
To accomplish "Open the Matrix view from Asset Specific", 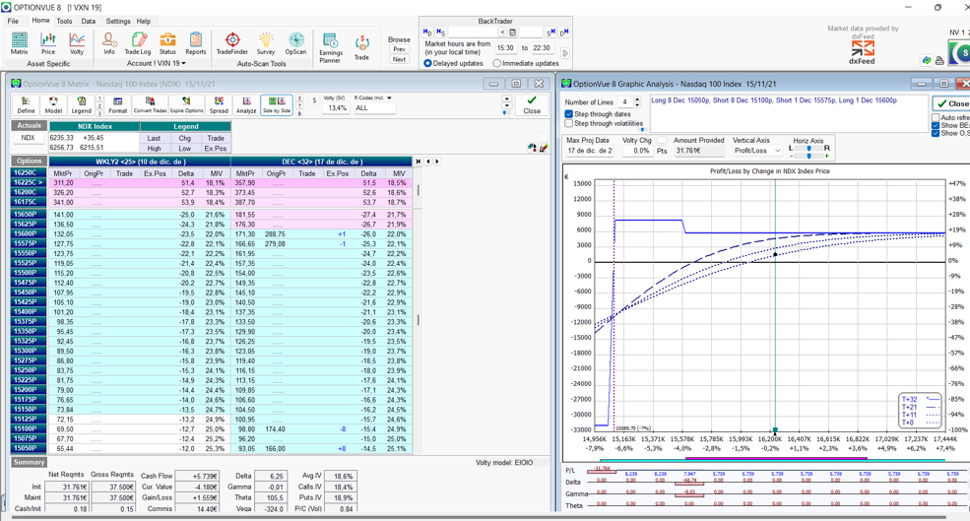I will (x=19, y=43).
